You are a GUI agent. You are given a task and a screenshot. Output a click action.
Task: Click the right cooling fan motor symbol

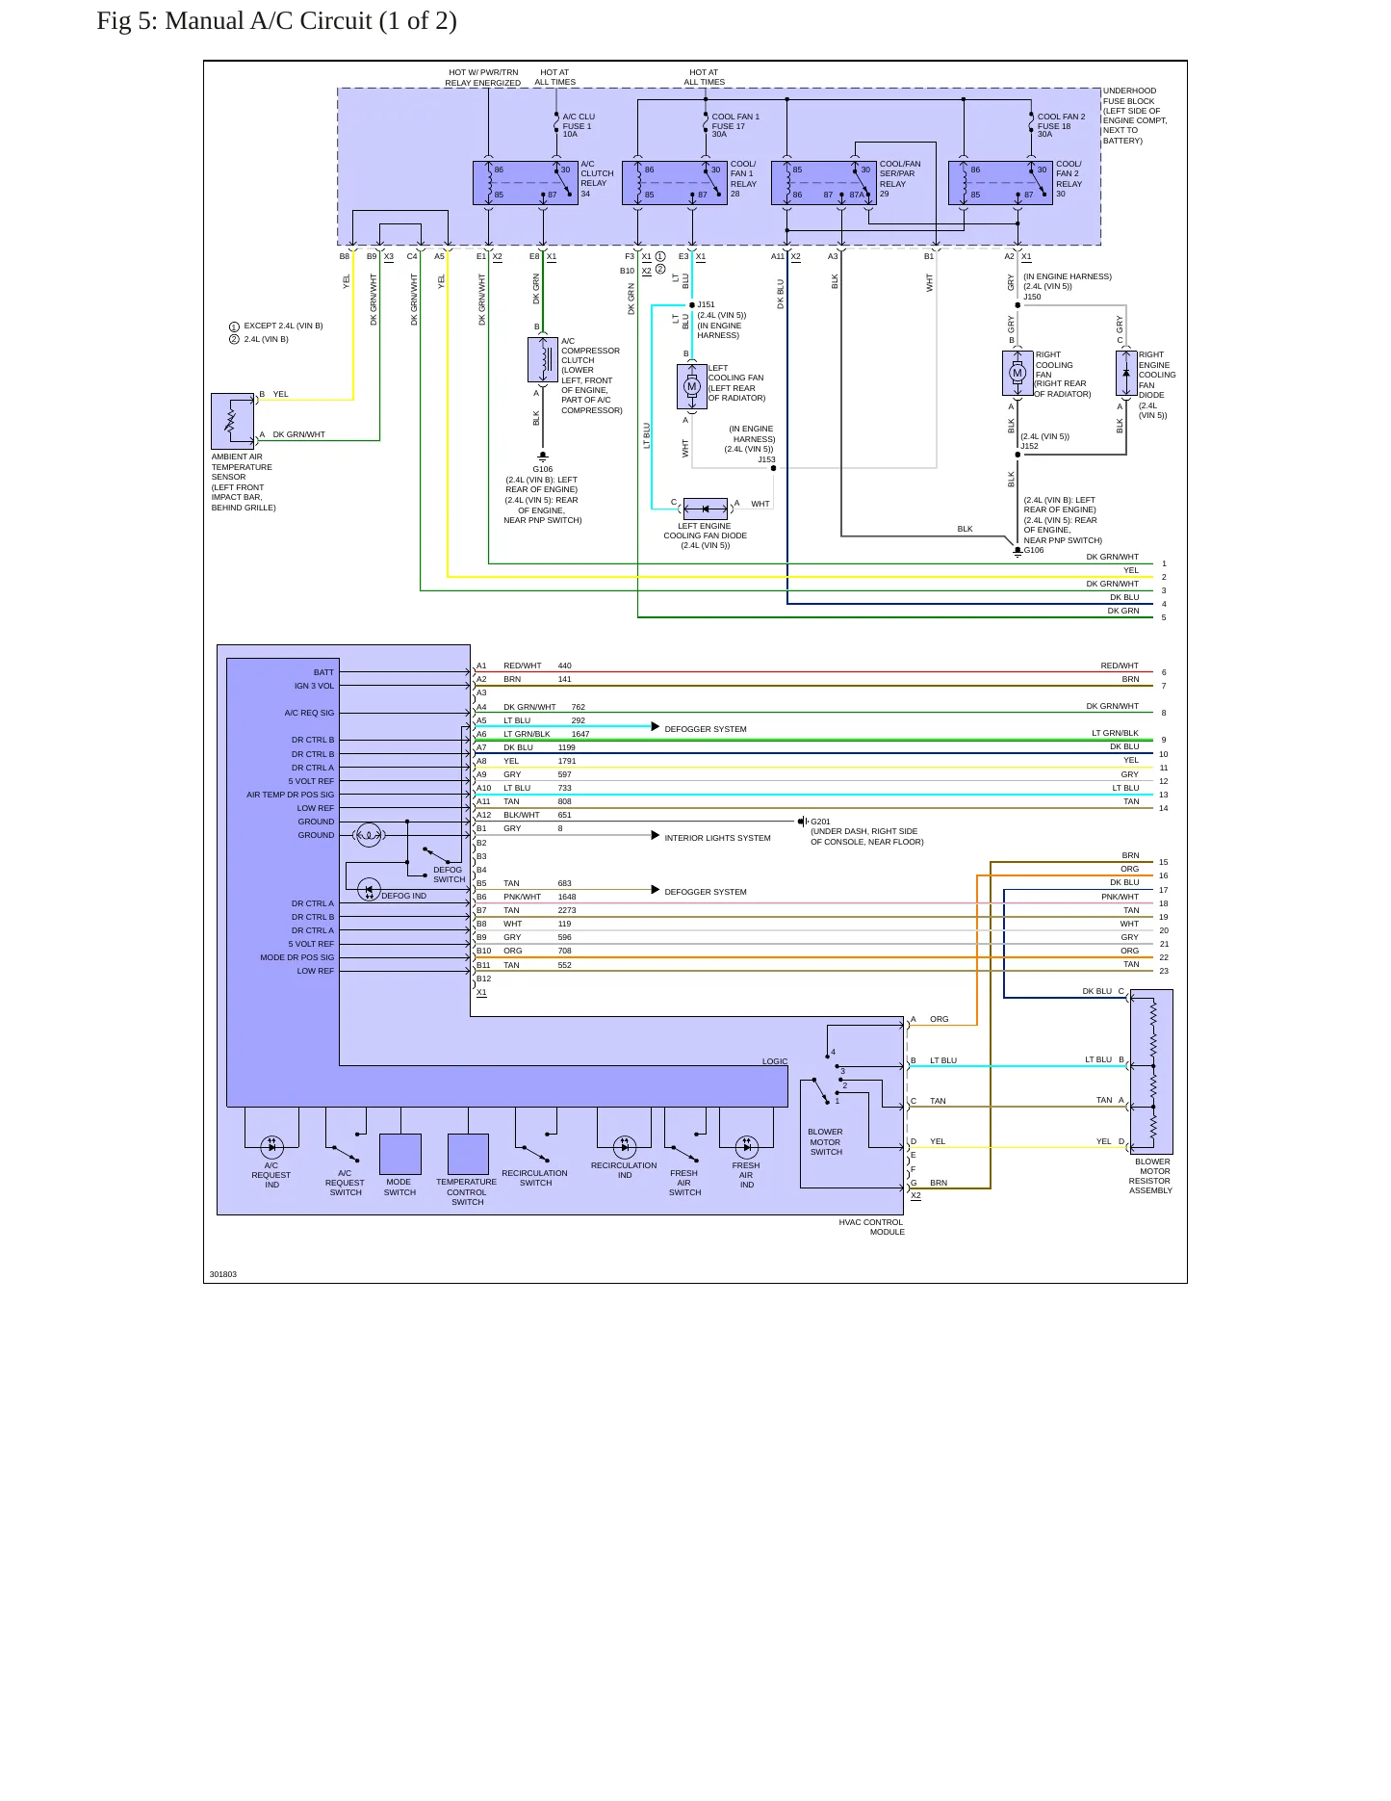1017,374
